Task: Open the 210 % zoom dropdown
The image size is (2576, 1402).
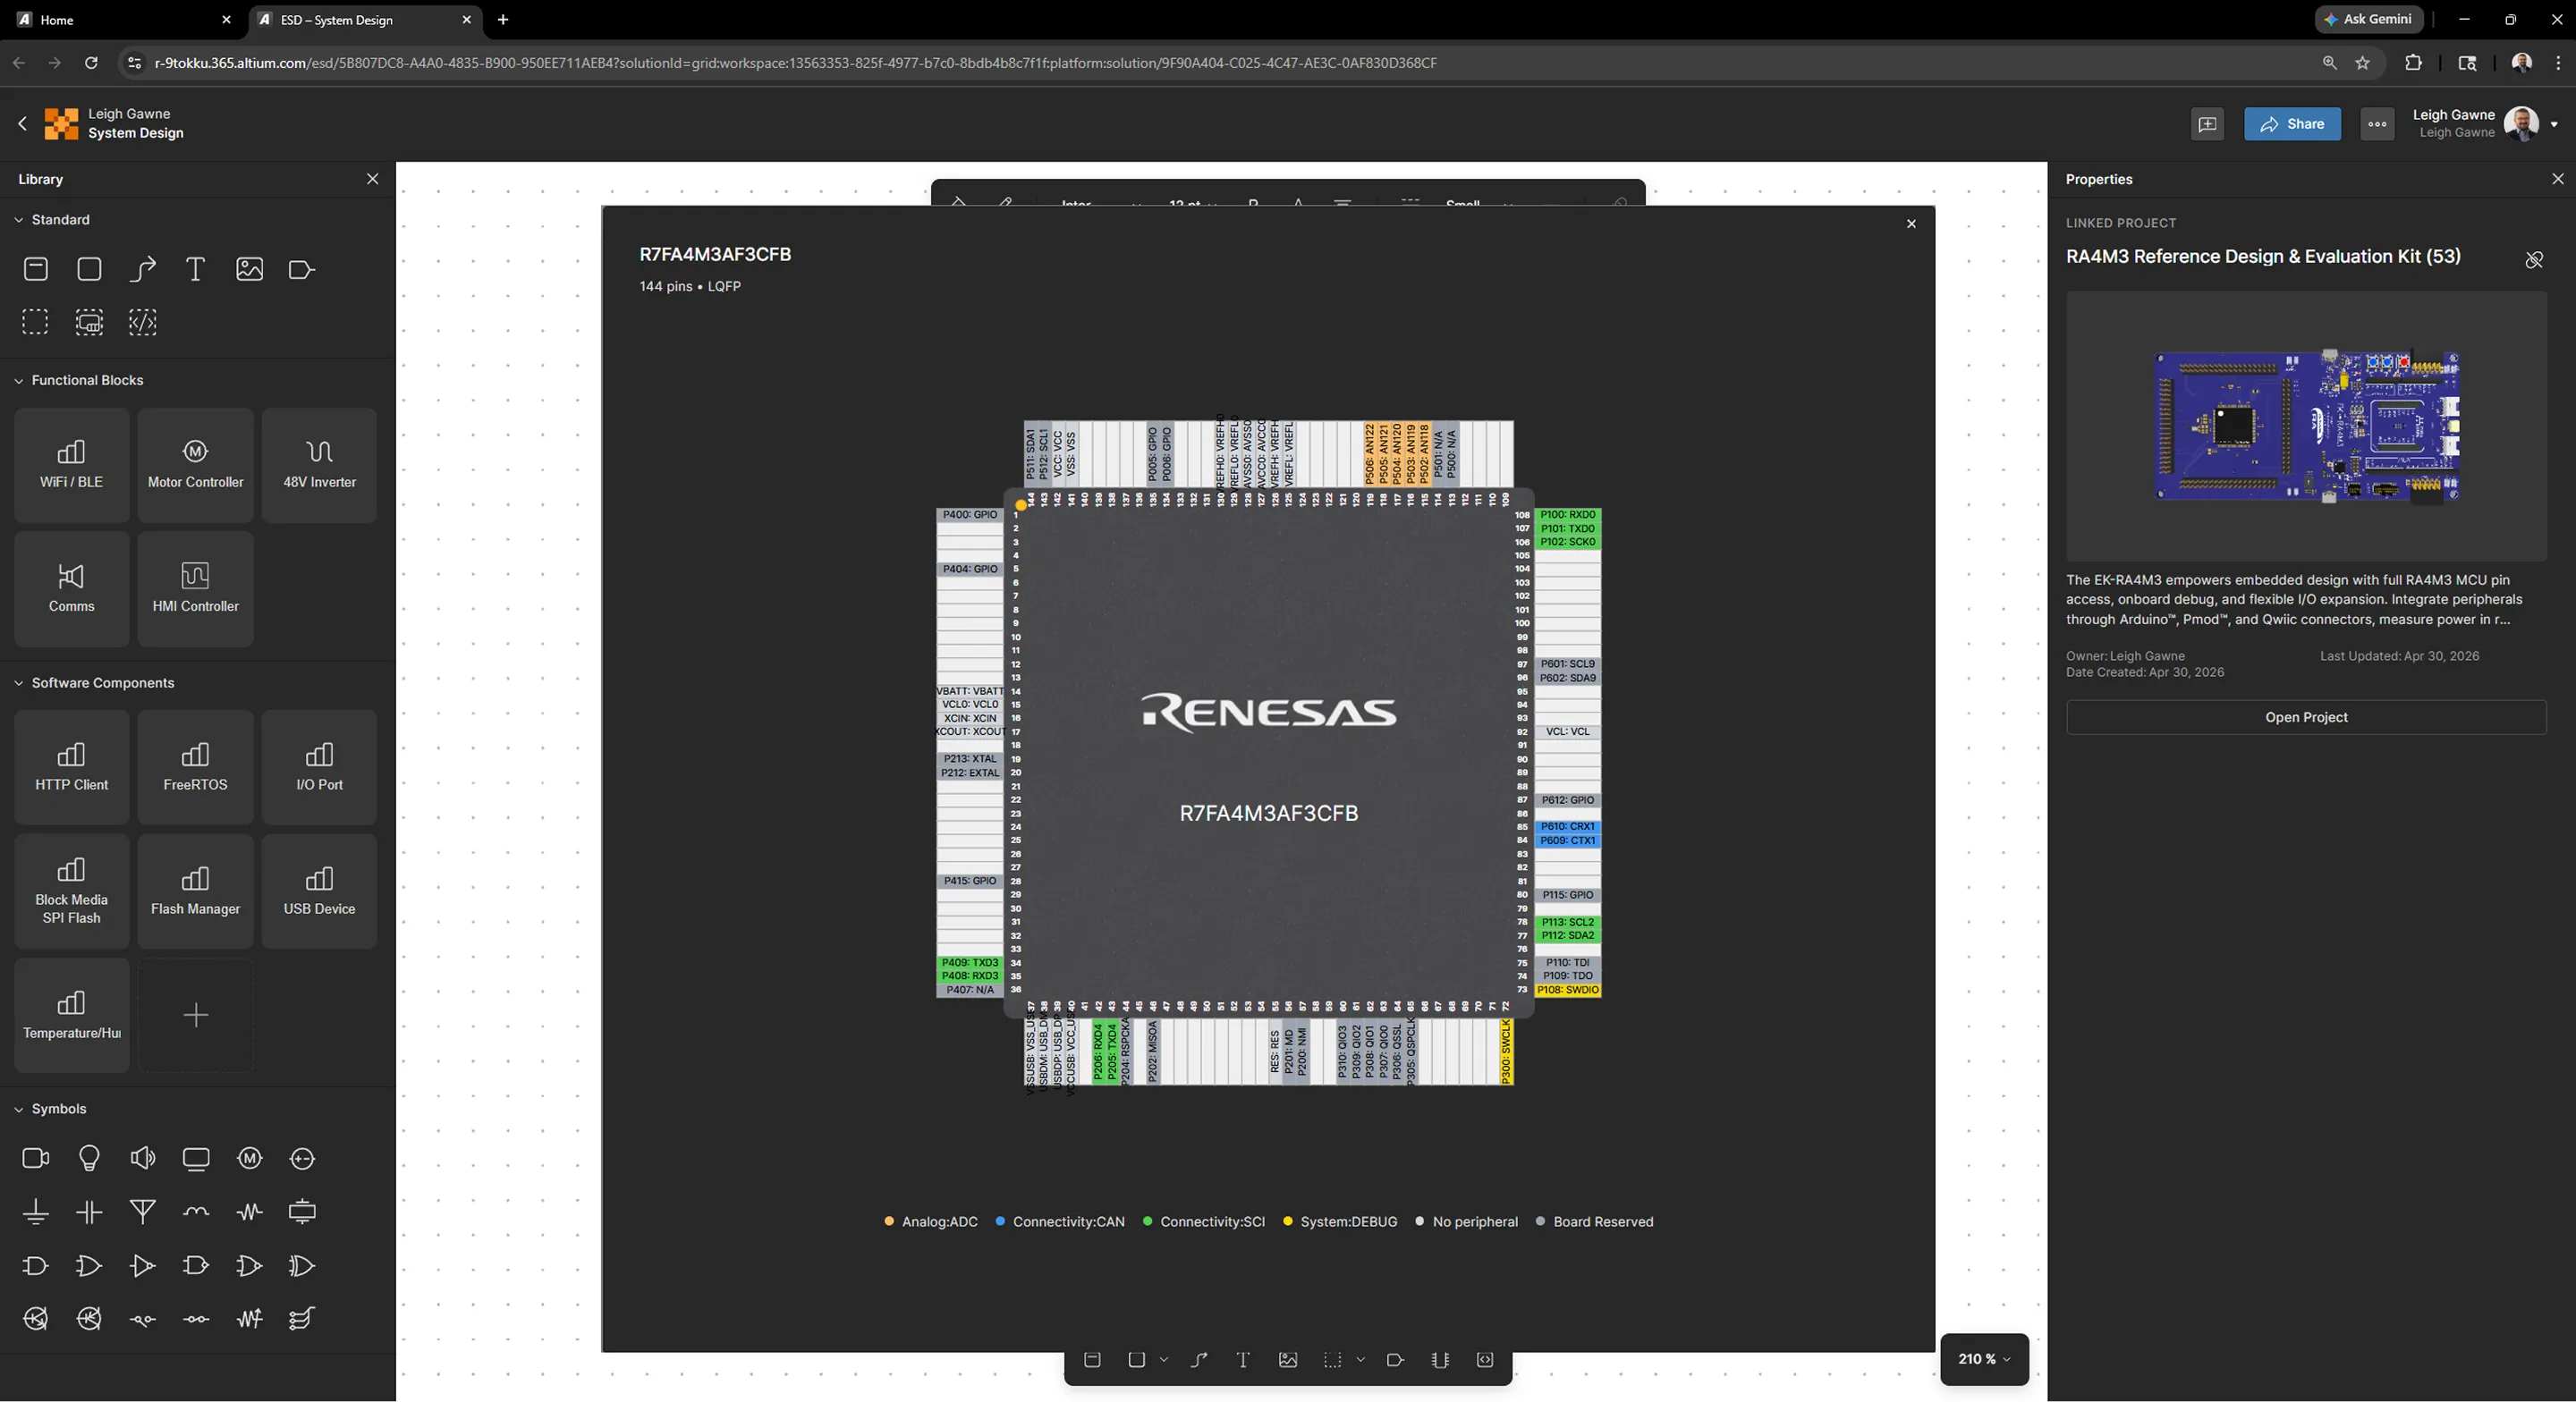Action: point(1984,1359)
